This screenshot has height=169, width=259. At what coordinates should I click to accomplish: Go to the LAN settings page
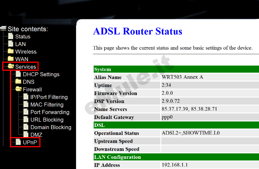click(x=20, y=44)
